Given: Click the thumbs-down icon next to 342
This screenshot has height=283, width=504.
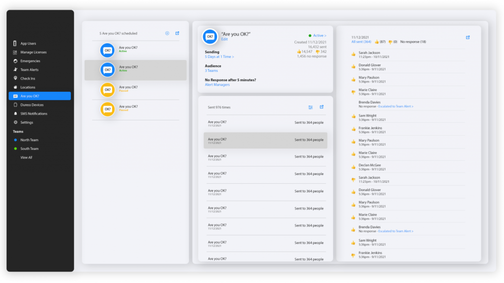Looking at the screenshot, I should coord(317,52).
